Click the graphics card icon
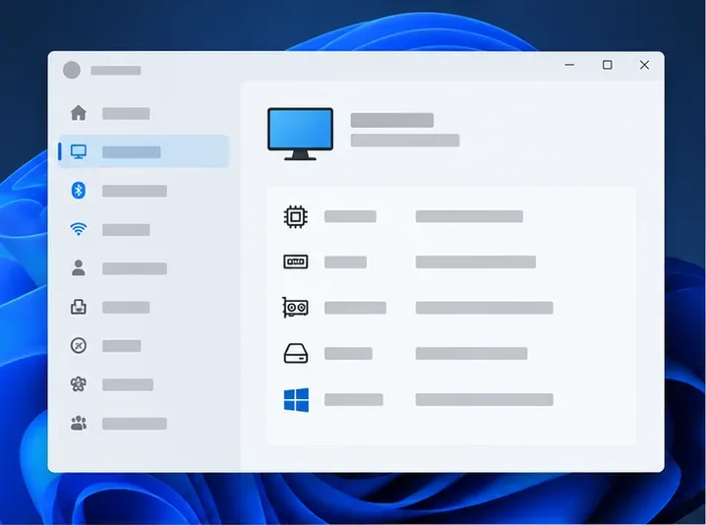The image size is (706, 525). coord(295,308)
